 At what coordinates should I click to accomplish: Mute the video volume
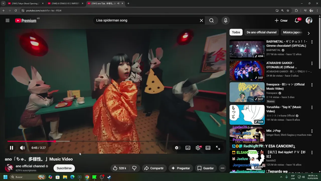click(22, 148)
